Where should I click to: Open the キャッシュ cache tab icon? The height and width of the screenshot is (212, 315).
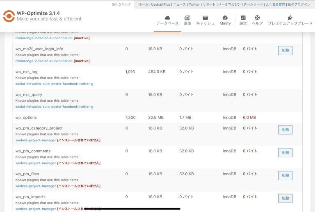coord(205,18)
